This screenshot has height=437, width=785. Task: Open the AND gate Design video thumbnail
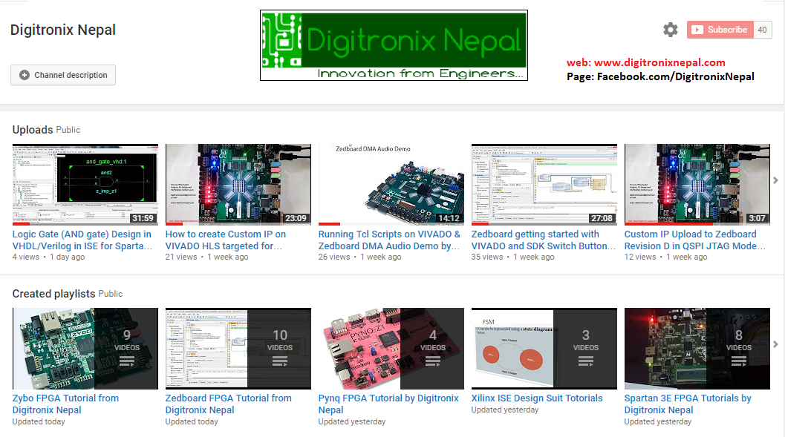85,185
